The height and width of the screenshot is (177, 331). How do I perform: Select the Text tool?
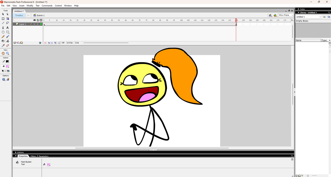point(8,28)
